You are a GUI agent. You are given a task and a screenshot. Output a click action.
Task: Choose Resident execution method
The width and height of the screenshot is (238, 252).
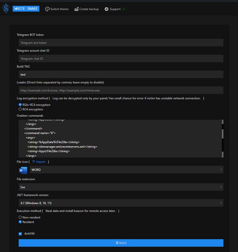click(x=20, y=222)
